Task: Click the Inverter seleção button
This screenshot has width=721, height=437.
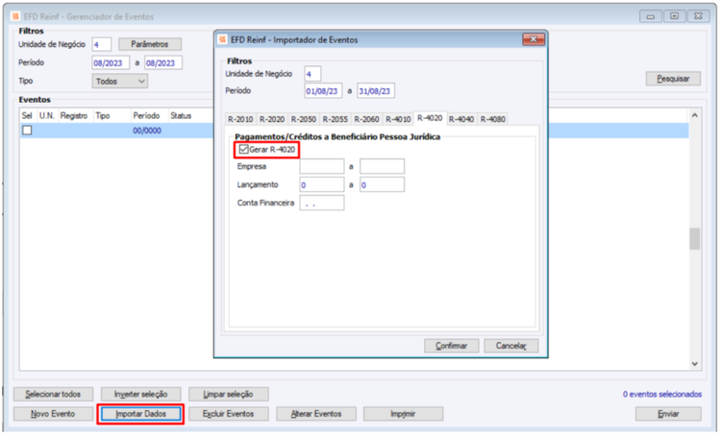Action: (140, 395)
